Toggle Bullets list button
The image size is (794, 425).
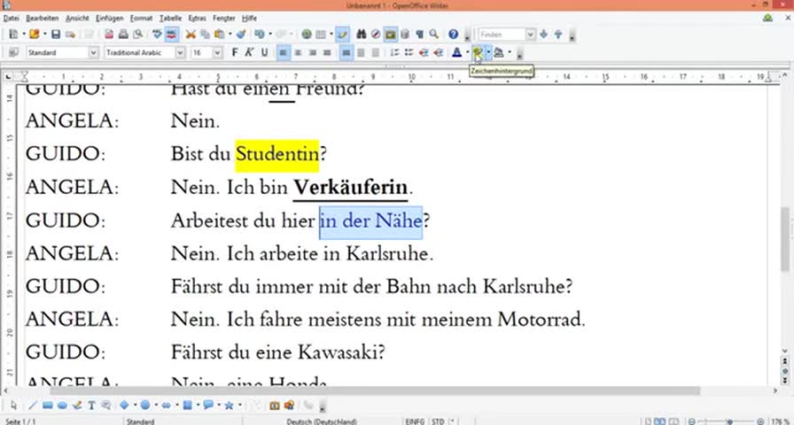[409, 52]
